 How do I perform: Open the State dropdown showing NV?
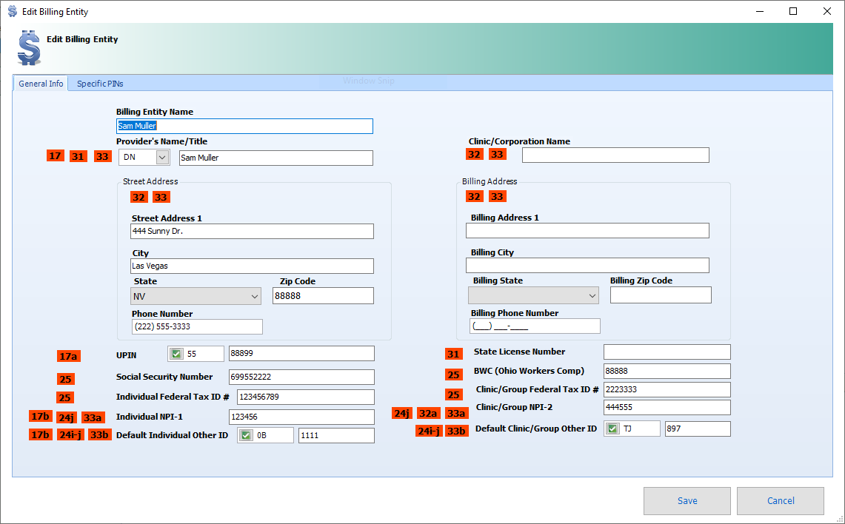click(x=255, y=295)
